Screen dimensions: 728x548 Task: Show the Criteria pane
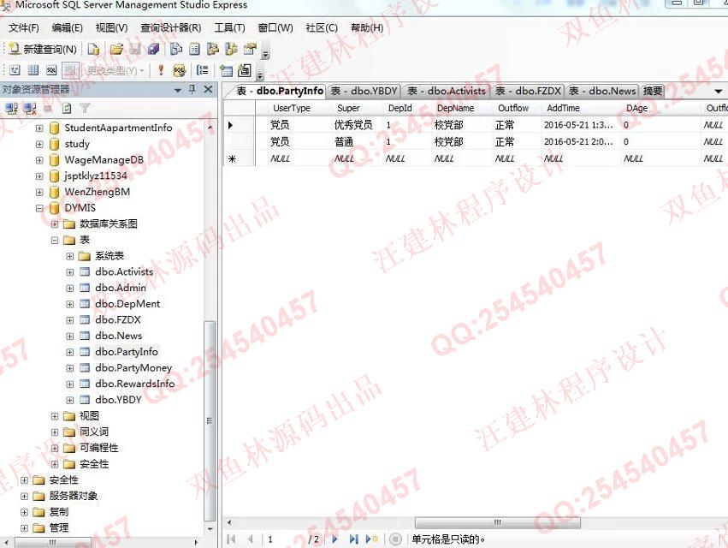pos(33,70)
